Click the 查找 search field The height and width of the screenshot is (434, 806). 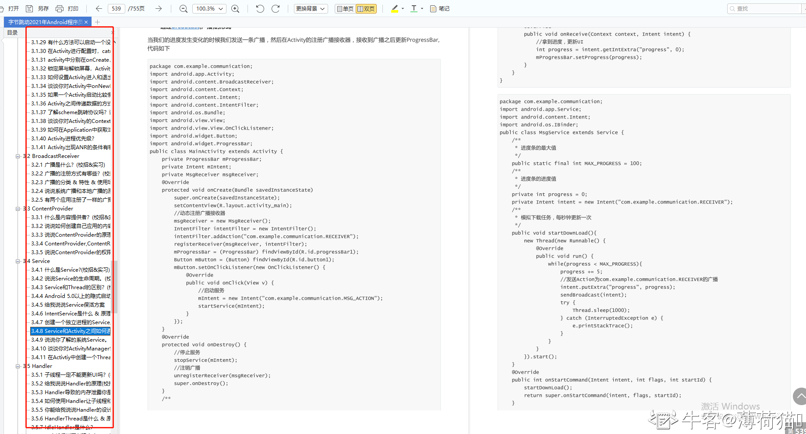(x=764, y=8)
